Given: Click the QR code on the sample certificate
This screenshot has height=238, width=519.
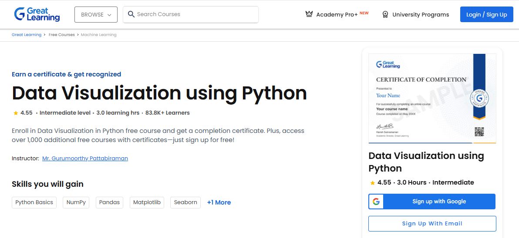Looking at the screenshot, I should (479, 132).
